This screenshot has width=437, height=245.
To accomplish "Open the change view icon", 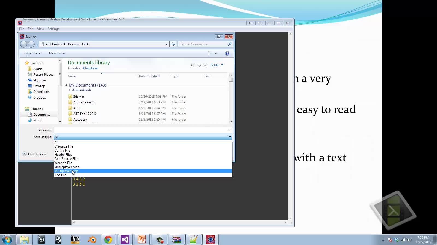I will pyautogui.click(x=210, y=53).
